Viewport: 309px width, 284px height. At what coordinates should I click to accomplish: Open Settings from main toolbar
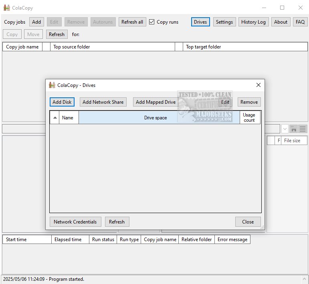tap(224, 22)
